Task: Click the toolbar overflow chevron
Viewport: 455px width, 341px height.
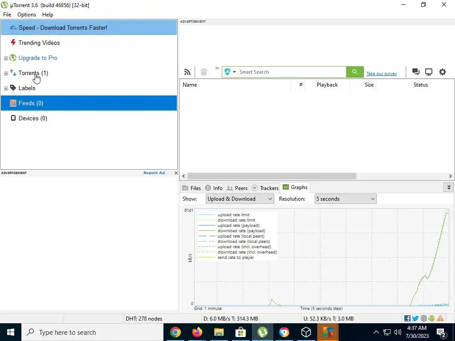Action: (x=217, y=68)
